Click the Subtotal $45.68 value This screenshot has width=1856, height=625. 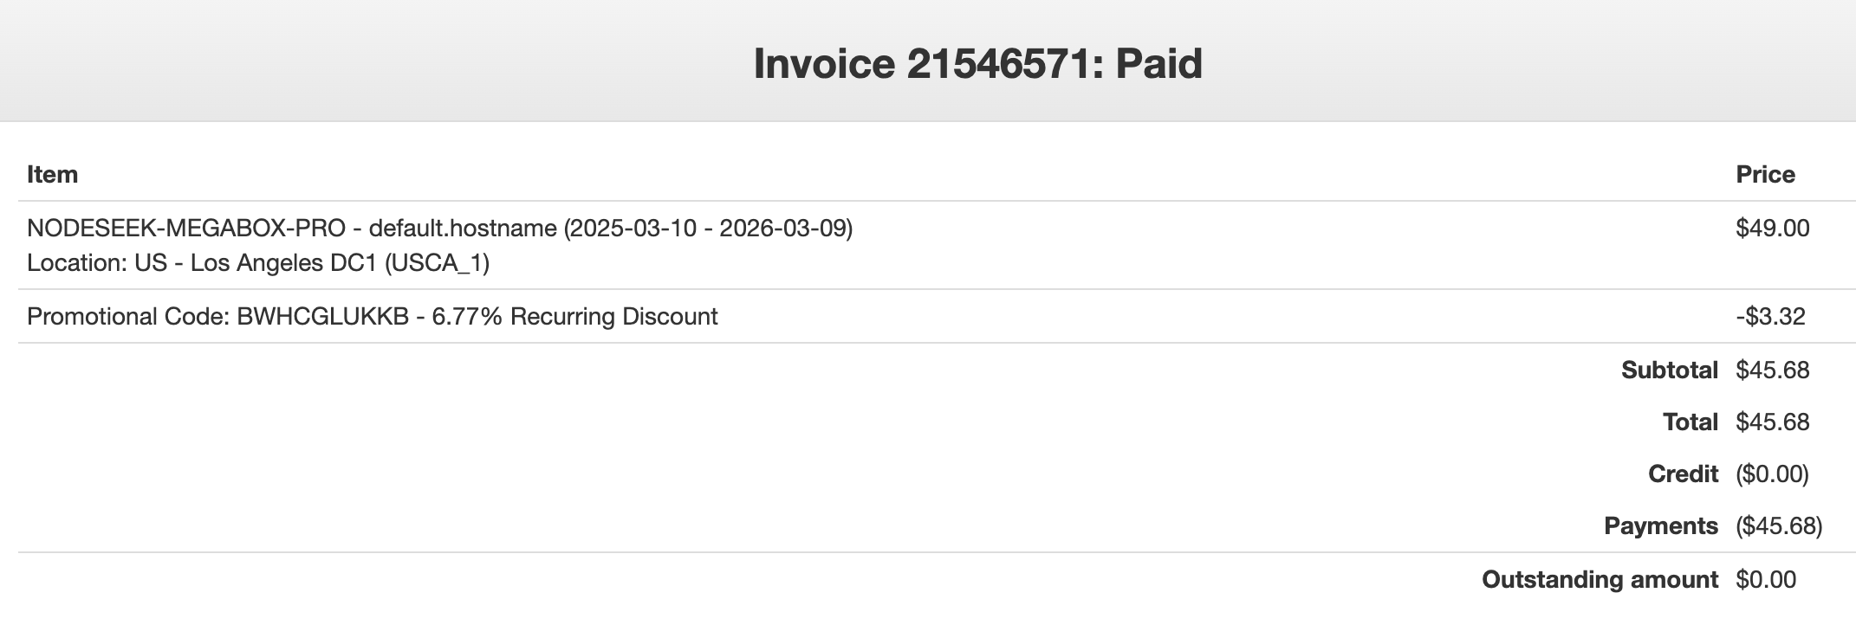pyautogui.click(x=1772, y=370)
